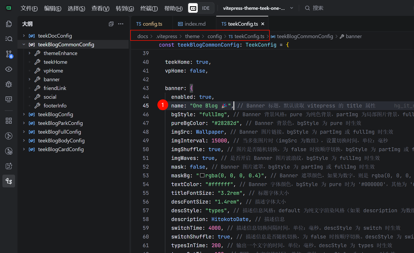This screenshot has height=253, width=414.
Task: Open Source Control with 6 changes badge
Action: [9, 54]
